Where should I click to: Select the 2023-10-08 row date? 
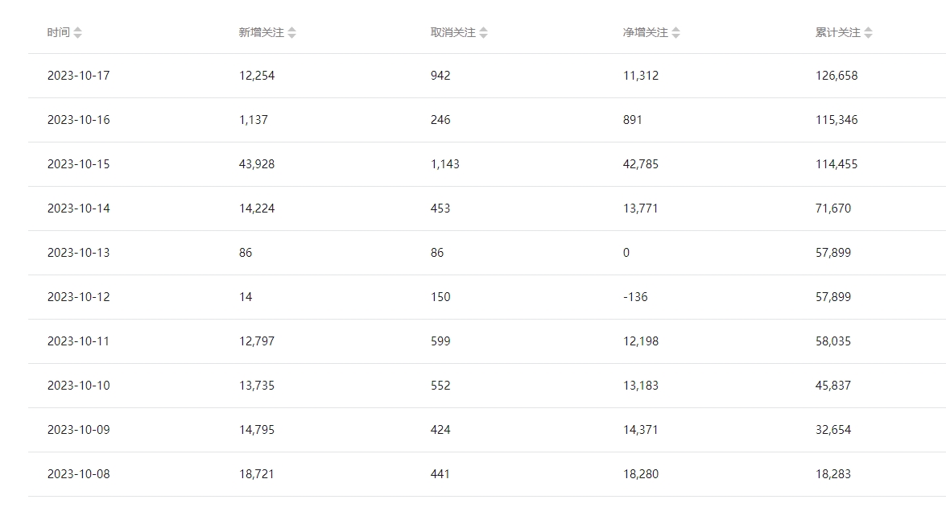coord(78,474)
